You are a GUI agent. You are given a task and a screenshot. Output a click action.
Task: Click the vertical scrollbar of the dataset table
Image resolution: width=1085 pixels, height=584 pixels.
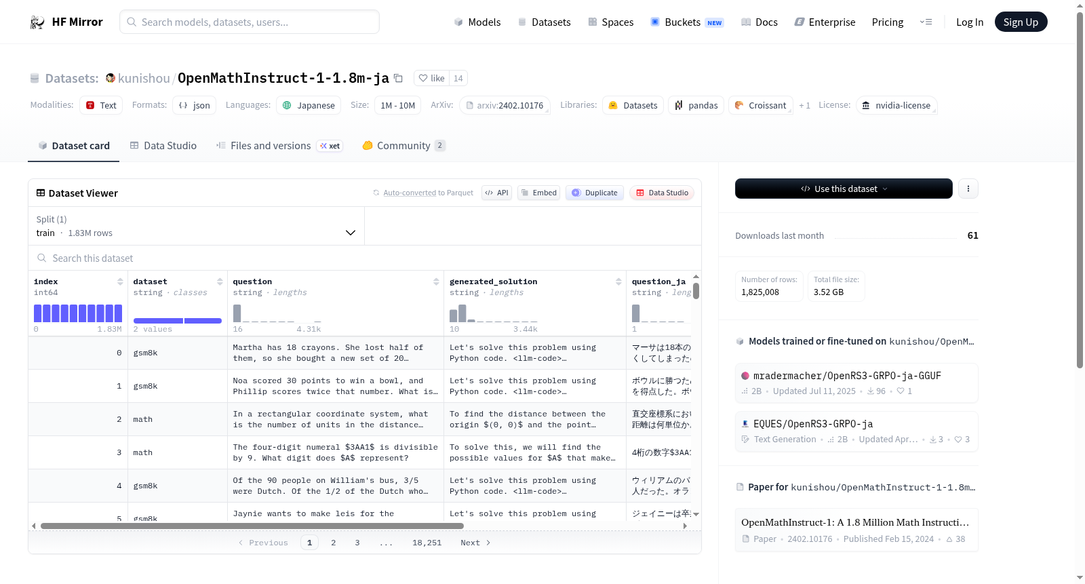coord(696,291)
